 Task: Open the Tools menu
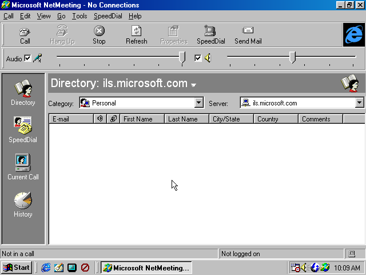(79, 16)
